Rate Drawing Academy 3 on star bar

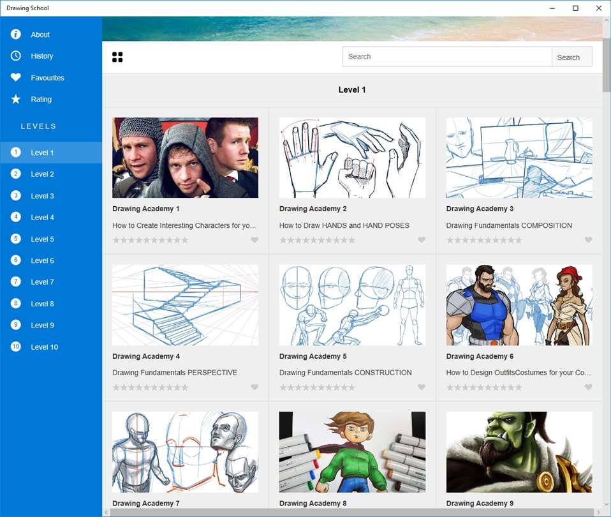click(x=484, y=240)
